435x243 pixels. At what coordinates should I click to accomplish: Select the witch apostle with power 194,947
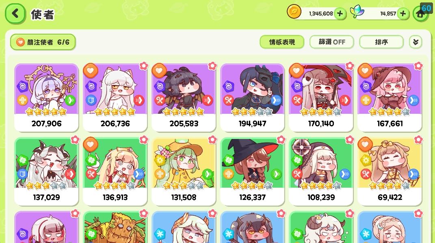[252, 98]
